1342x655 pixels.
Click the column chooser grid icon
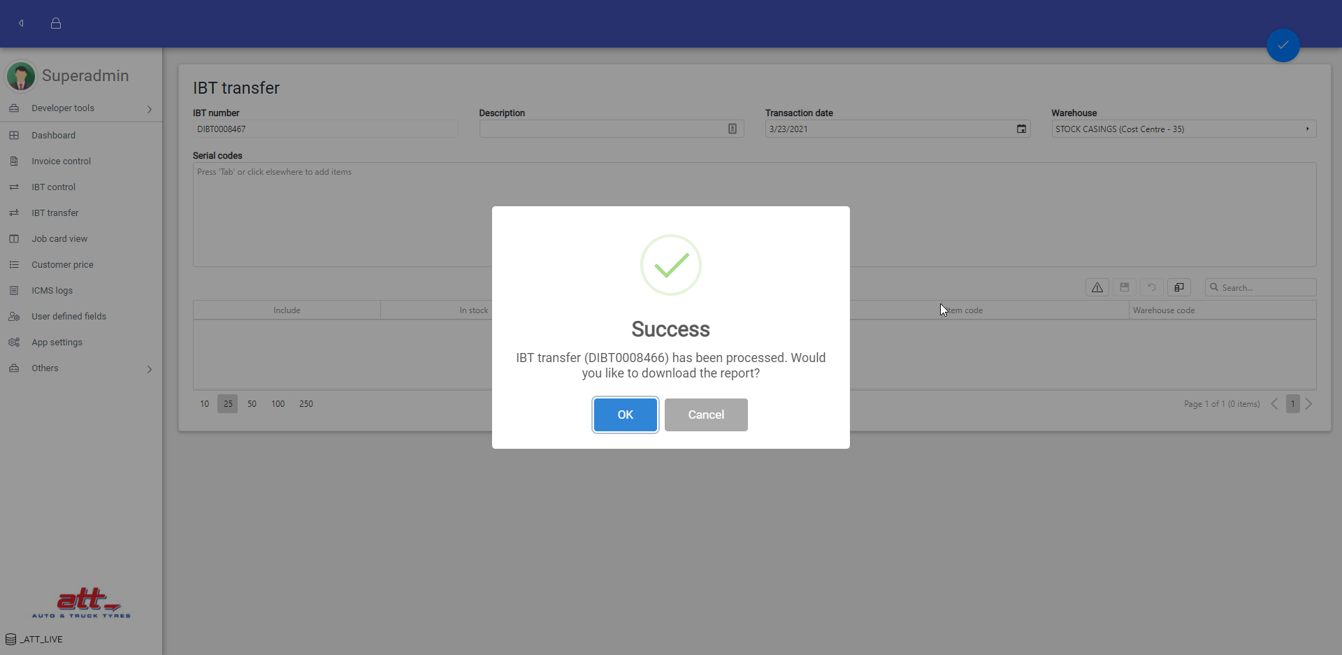pos(1178,287)
